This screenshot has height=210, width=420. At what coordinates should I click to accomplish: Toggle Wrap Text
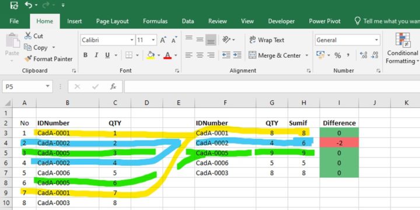pos(267,40)
